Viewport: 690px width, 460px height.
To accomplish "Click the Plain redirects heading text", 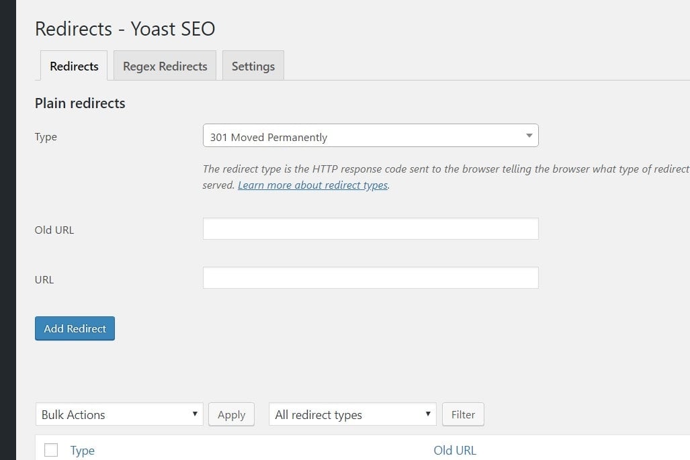I will (x=80, y=103).
